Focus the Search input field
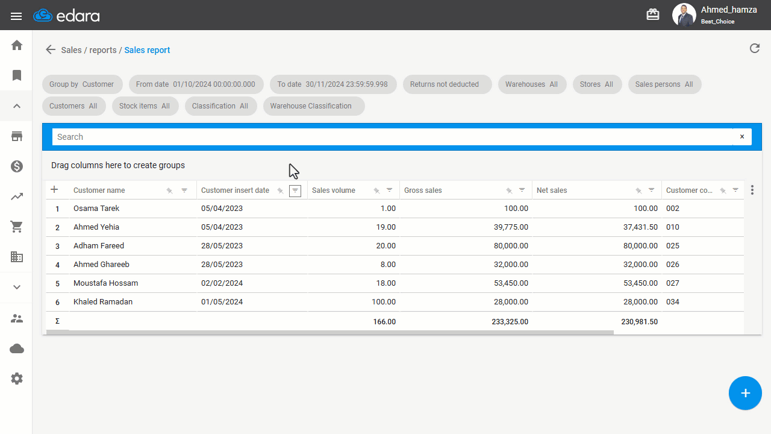Screen dimensions: 771x434 392,137
